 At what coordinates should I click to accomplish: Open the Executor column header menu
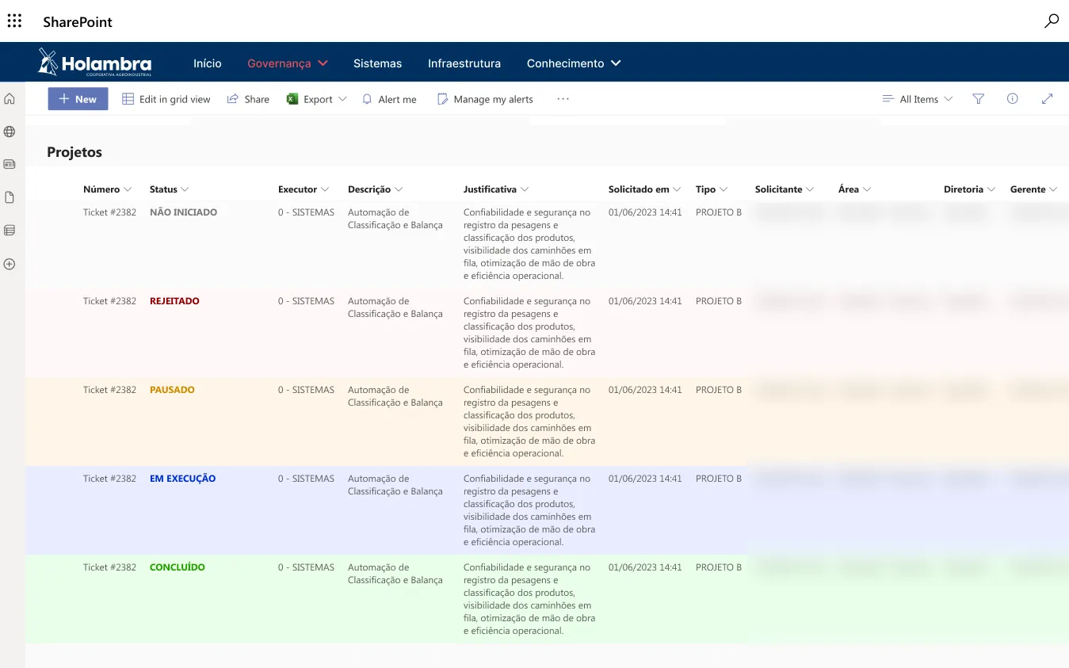pyautogui.click(x=304, y=189)
